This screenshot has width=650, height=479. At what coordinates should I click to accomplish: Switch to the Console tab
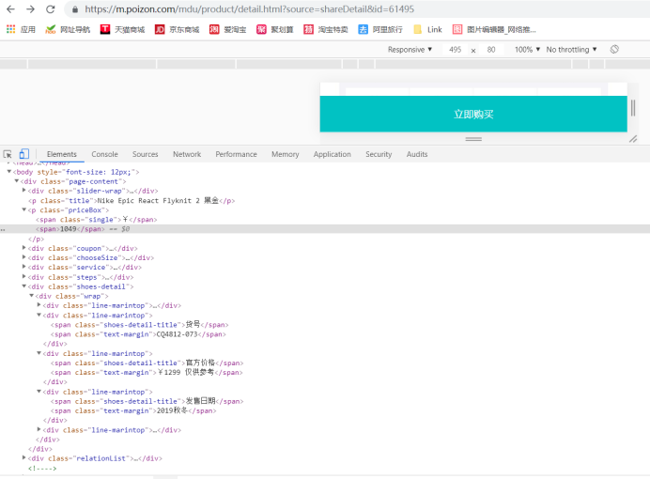[105, 154]
